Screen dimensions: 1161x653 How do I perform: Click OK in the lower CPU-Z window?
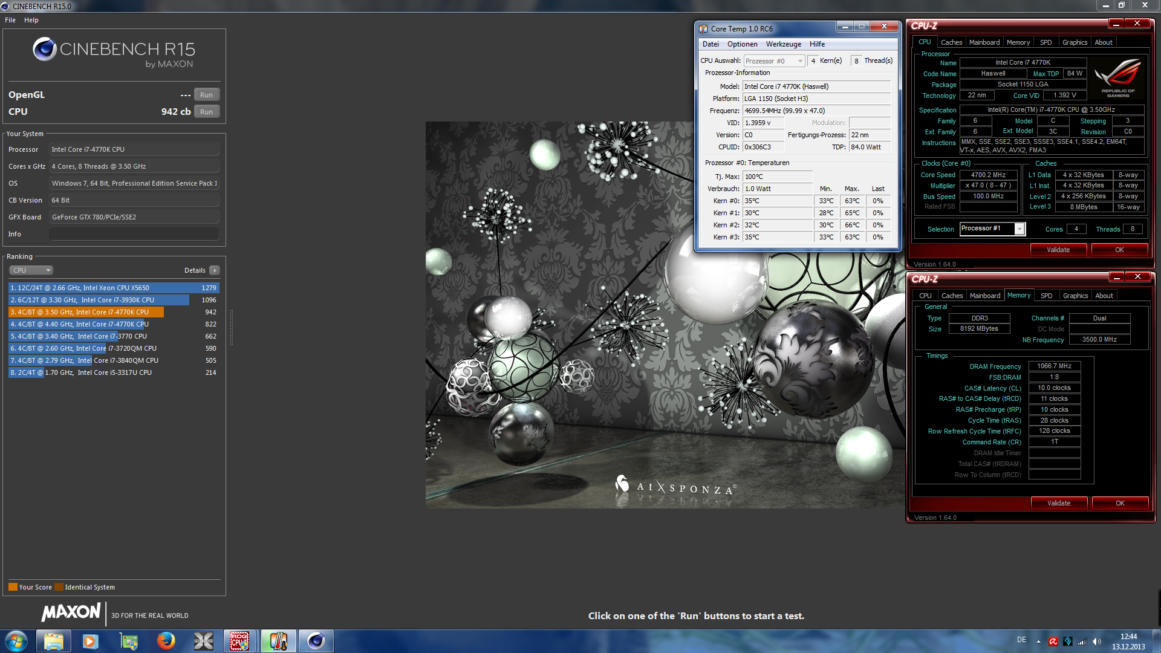(x=1120, y=503)
